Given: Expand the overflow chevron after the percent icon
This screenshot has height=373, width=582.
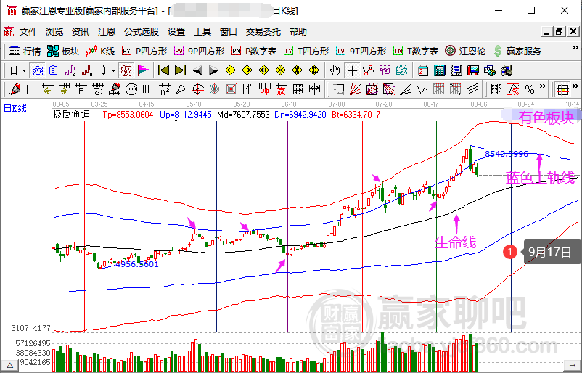Looking at the screenshot, I should point(542,86).
